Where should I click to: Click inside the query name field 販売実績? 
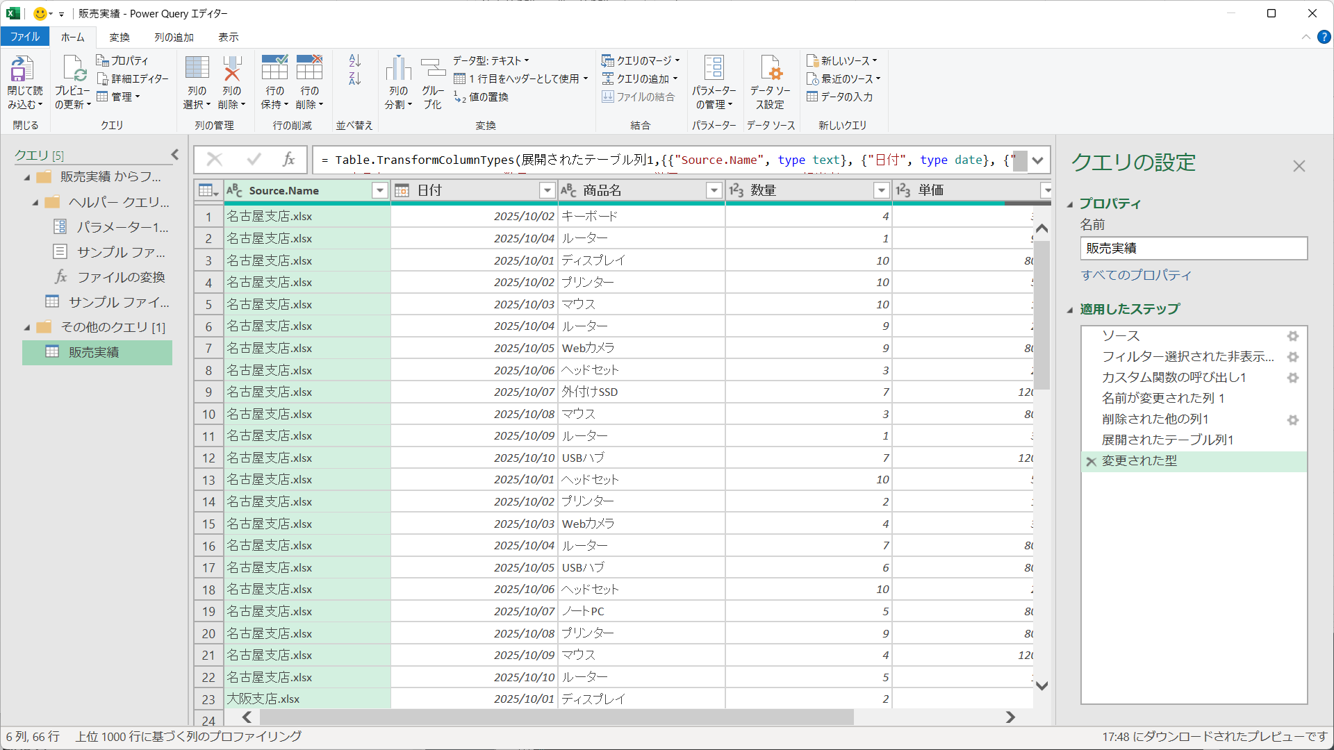1192,248
